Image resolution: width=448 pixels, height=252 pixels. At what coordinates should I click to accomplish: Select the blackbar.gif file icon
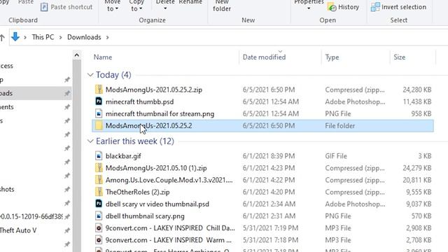99,155
